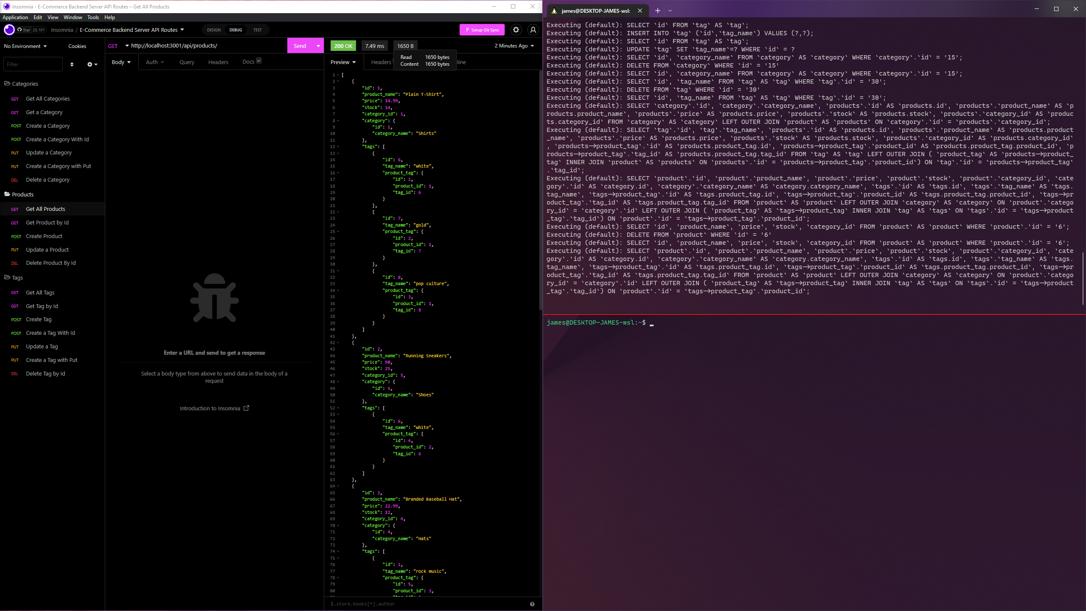Click the user account icon
Image resolution: width=1086 pixels, height=611 pixels.
tap(533, 30)
